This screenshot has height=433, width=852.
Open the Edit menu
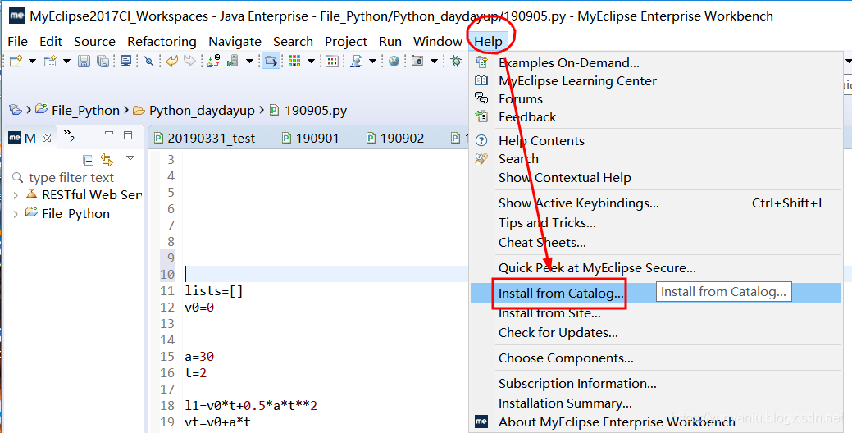51,42
